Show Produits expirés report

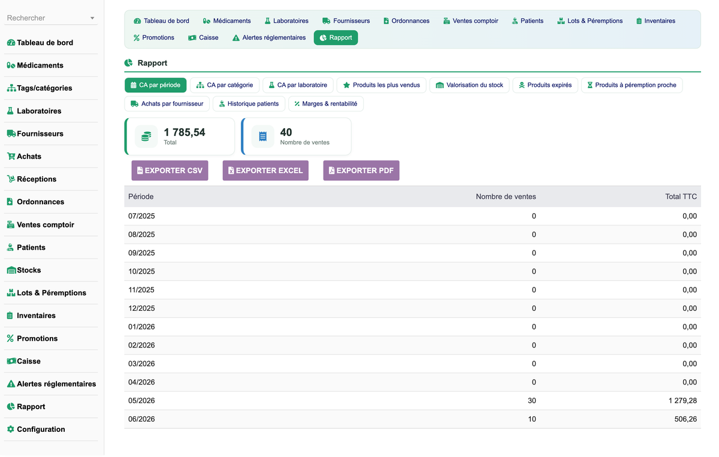(545, 85)
